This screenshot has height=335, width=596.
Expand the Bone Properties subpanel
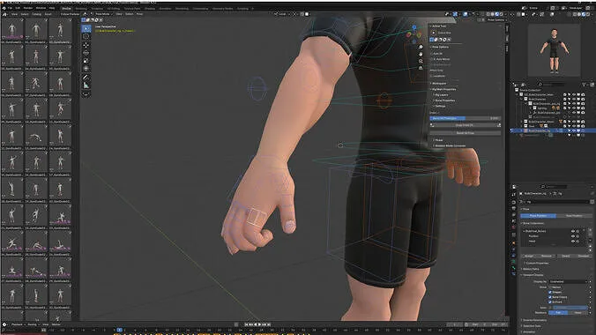coord(444,100)
